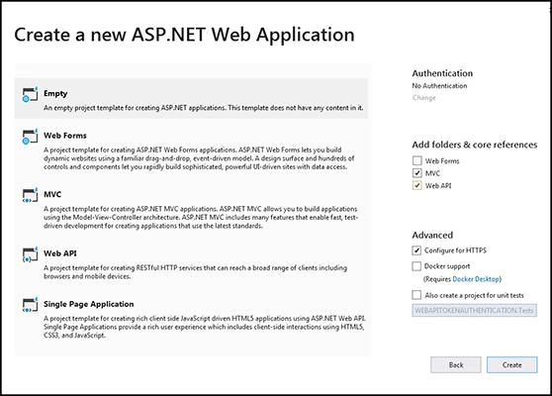The image size is (552, 396).
Task: Click the MVC template Model-View-Controller description
Action: pyautogui.click(x=201, y=218)
